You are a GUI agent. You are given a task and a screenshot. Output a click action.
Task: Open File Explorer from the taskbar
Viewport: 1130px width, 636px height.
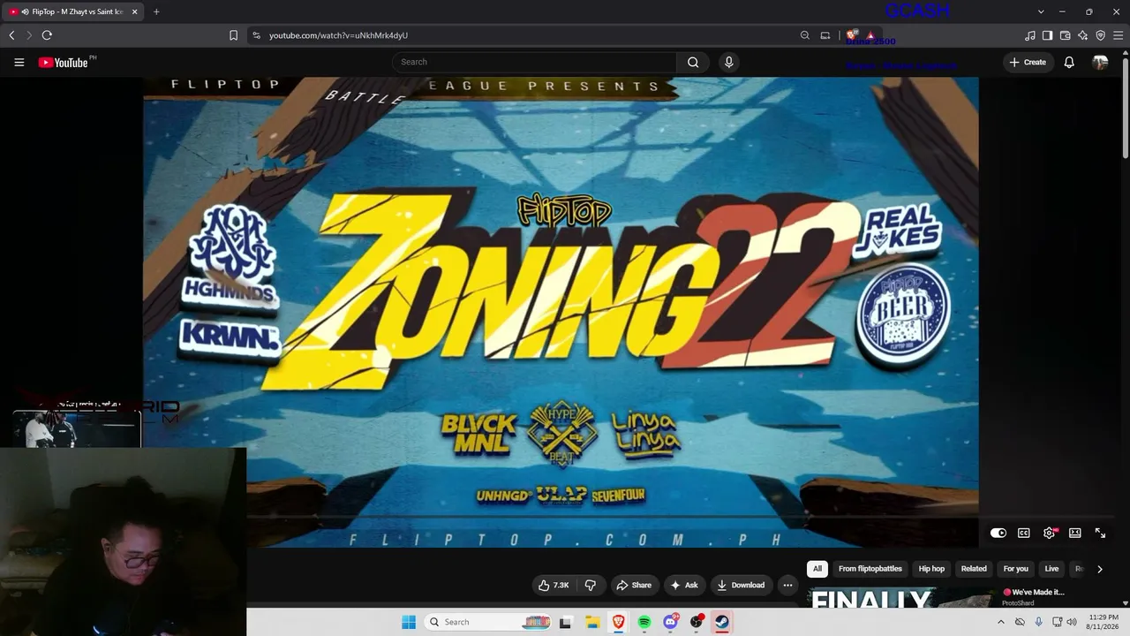point(592,622)
